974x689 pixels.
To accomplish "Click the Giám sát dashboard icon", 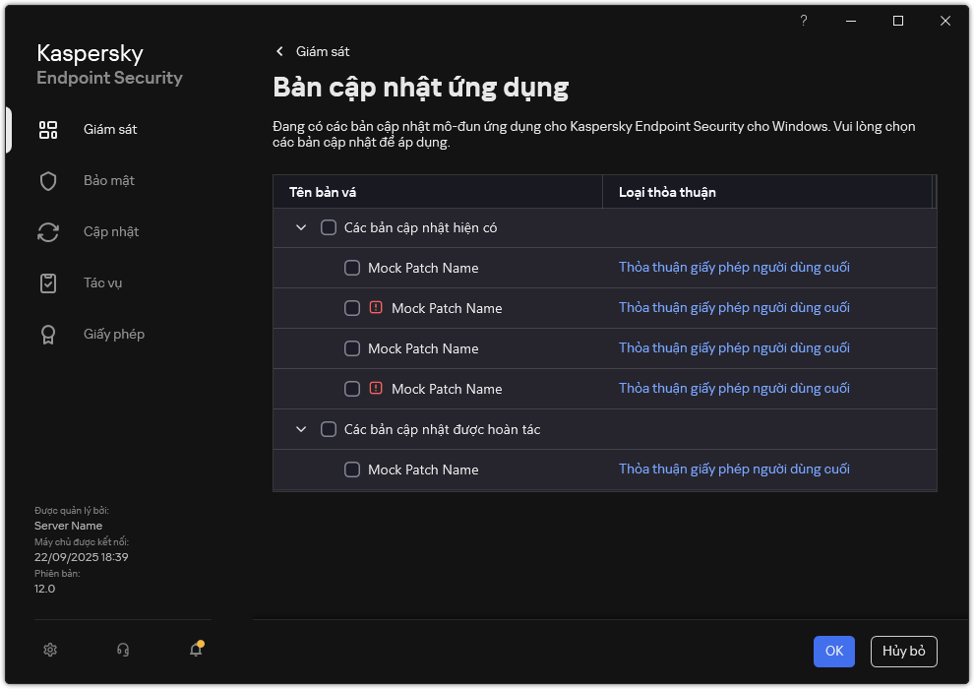I will point(48,130).
